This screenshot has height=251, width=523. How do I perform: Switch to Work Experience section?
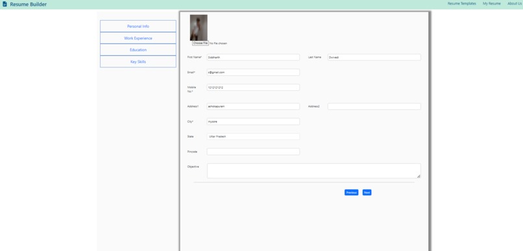point(138,38)
